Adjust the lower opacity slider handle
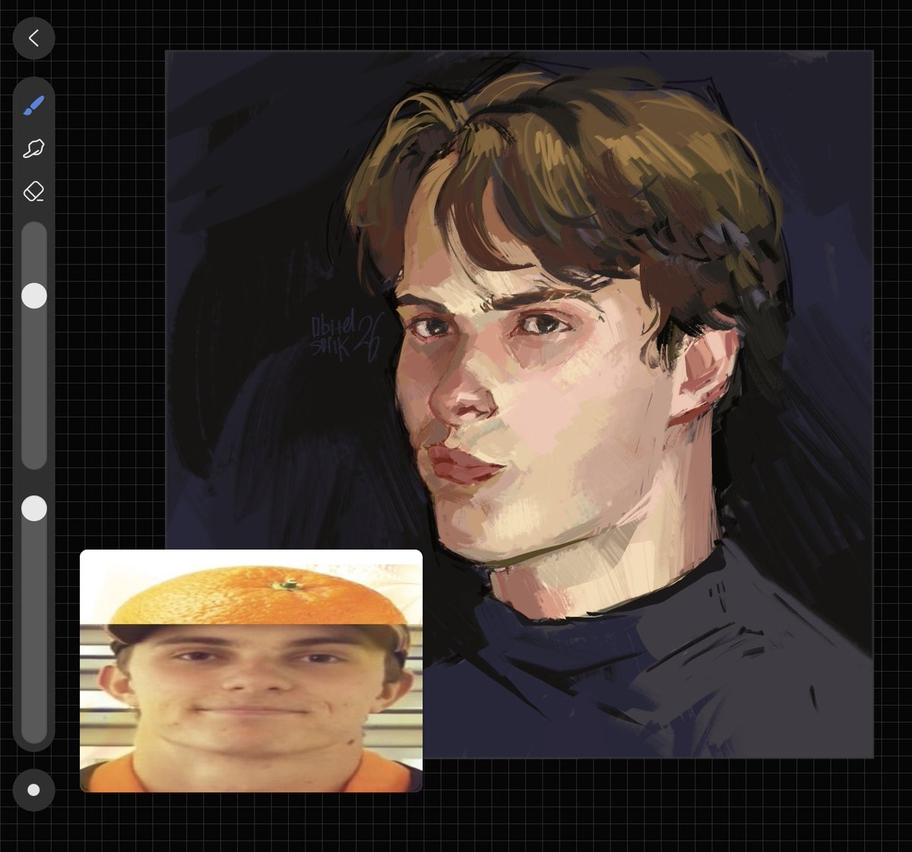 pos(33,508)
